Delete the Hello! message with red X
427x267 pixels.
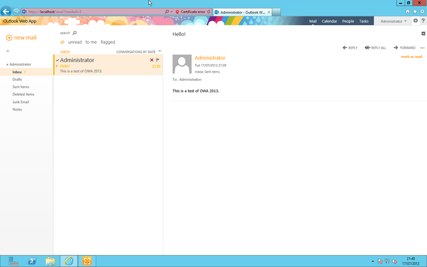(152, 60)
